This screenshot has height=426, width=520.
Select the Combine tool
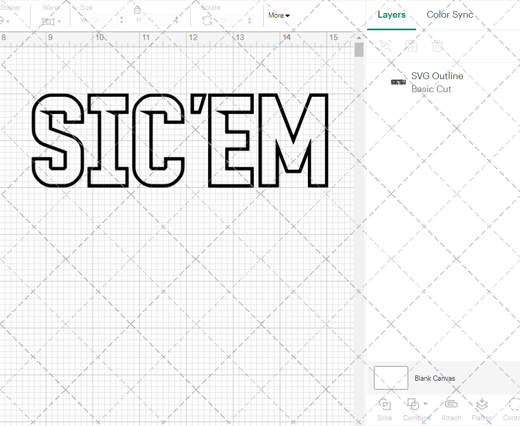[414, 410]
